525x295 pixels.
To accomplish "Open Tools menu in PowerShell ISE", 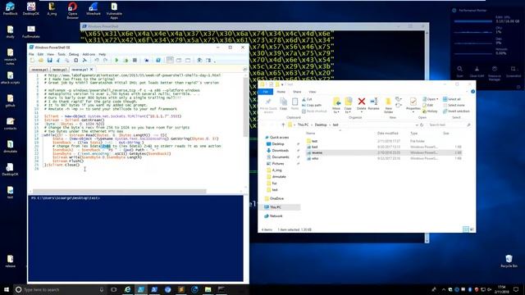I will point(62,54).
